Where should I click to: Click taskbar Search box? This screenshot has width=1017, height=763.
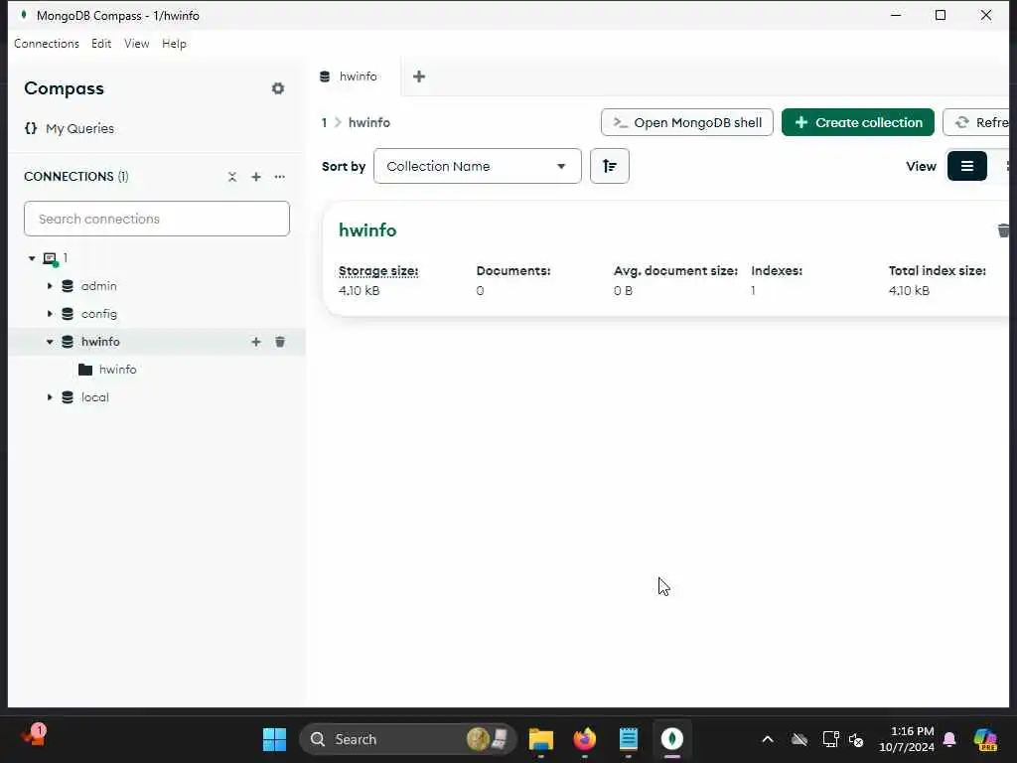[407, 739]
